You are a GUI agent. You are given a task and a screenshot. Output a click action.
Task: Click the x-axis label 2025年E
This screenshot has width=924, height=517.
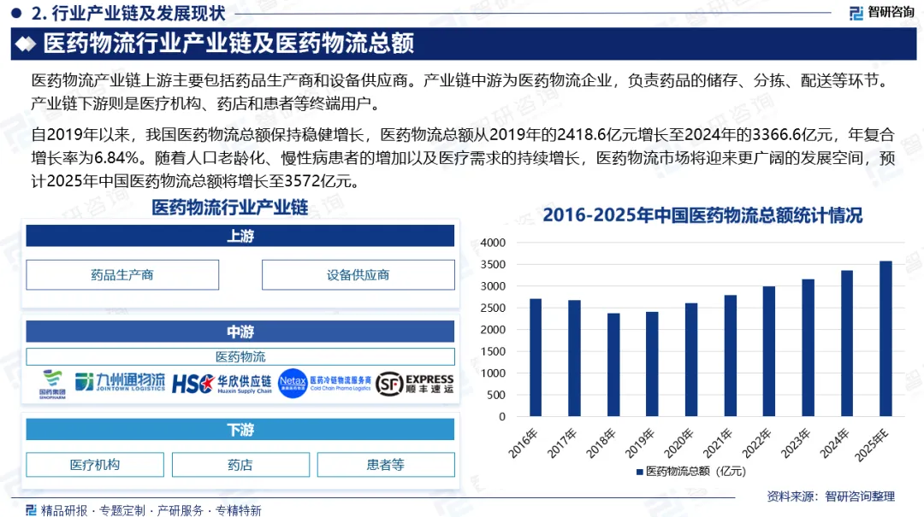(872, 445)
